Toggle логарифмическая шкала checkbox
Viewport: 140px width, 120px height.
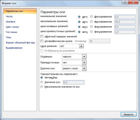[42, 41]
